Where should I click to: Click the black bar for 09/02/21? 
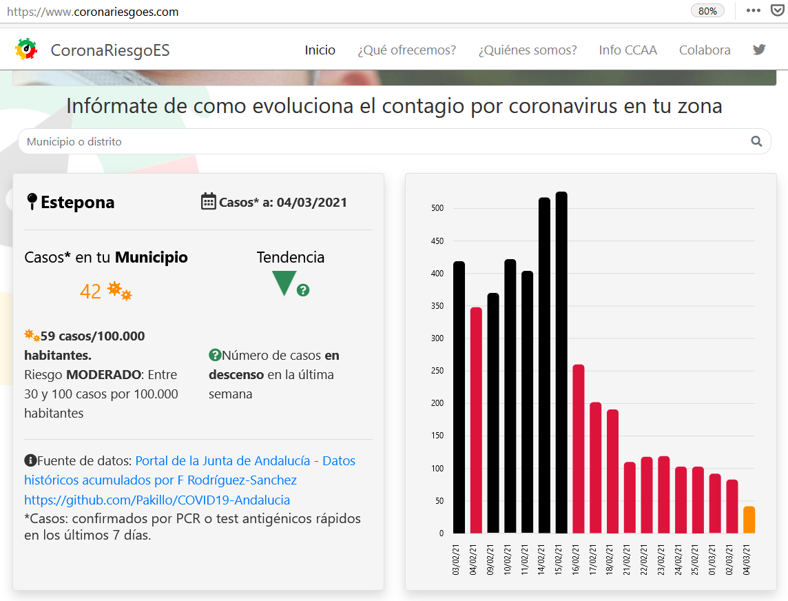point(493,413)
